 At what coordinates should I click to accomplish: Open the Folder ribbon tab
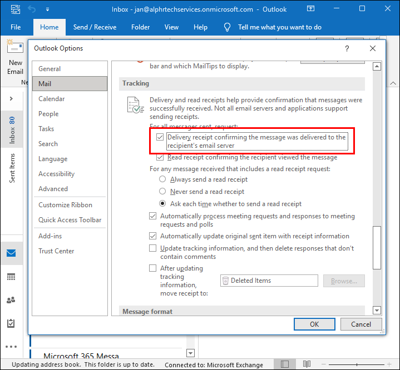(x=140, y=27)
